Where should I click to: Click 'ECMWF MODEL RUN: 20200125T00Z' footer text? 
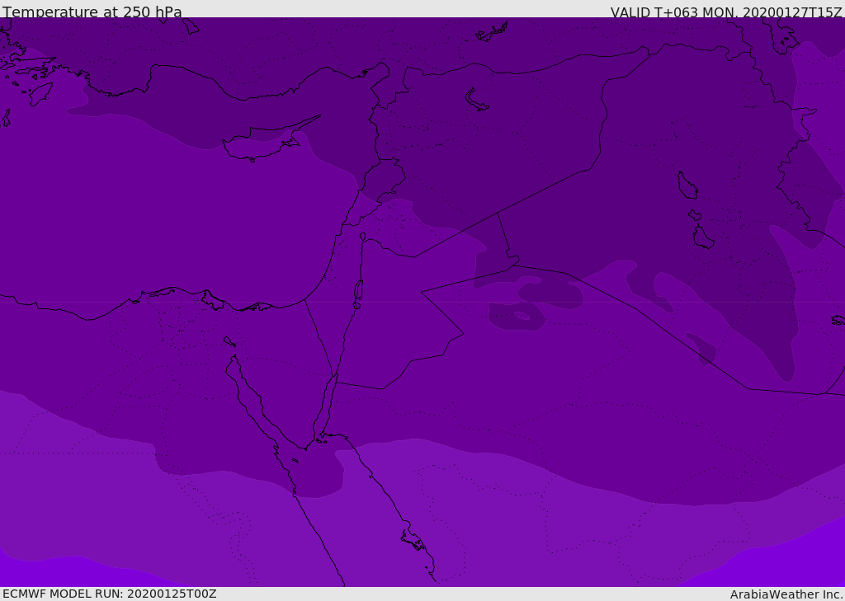click(x=110, y=594)
